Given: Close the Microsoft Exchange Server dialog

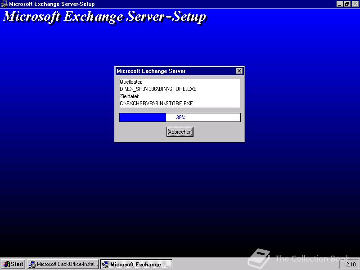Looking at the screenshot, I should [239, 71].
